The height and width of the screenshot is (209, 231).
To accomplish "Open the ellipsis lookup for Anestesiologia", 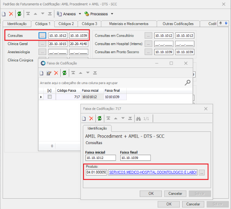I will click(x=42, y=52).
